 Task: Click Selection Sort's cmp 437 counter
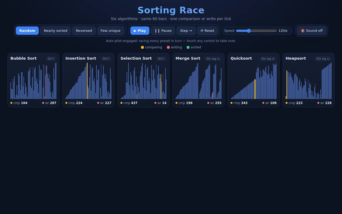129,103
